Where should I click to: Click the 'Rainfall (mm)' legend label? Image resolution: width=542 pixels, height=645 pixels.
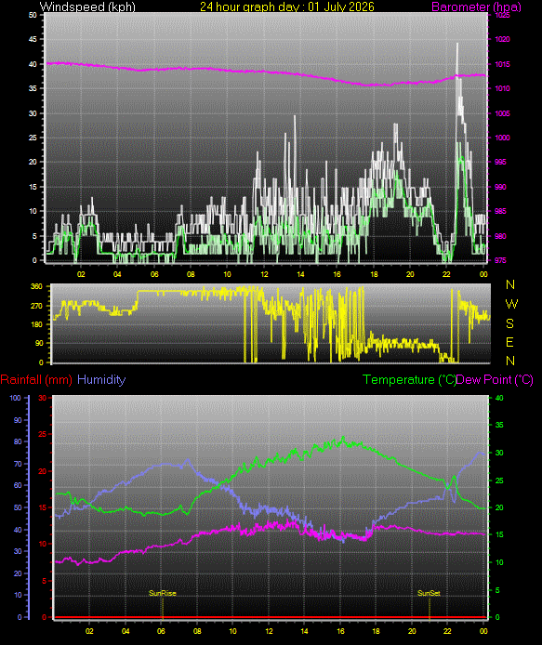tap(36, 379)
